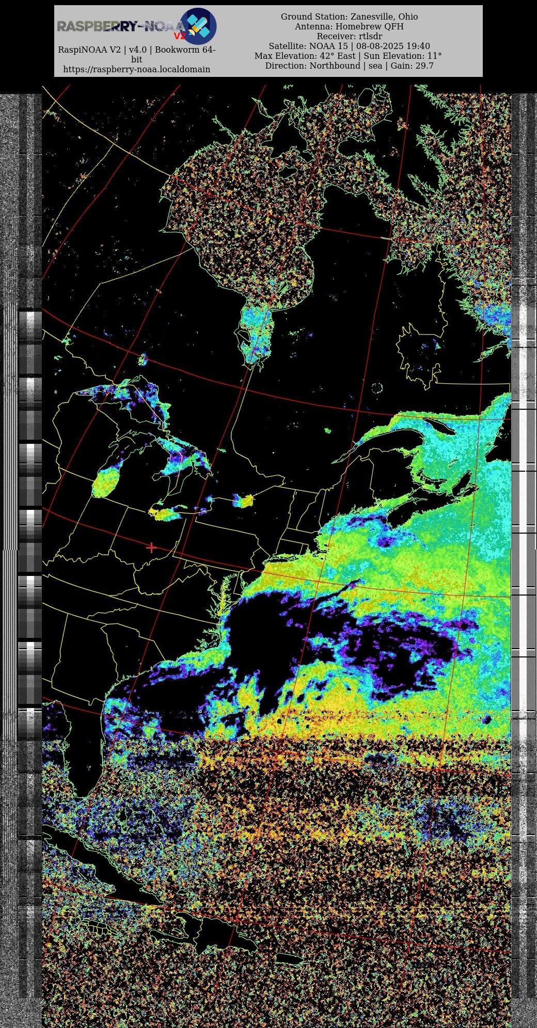The image size is (537, 1028).
Task: Click the Lake Ontario colored patch
Action: 242,500
